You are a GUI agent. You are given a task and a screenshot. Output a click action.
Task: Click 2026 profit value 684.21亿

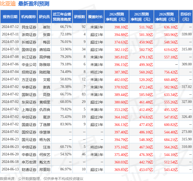pos(171,140)
